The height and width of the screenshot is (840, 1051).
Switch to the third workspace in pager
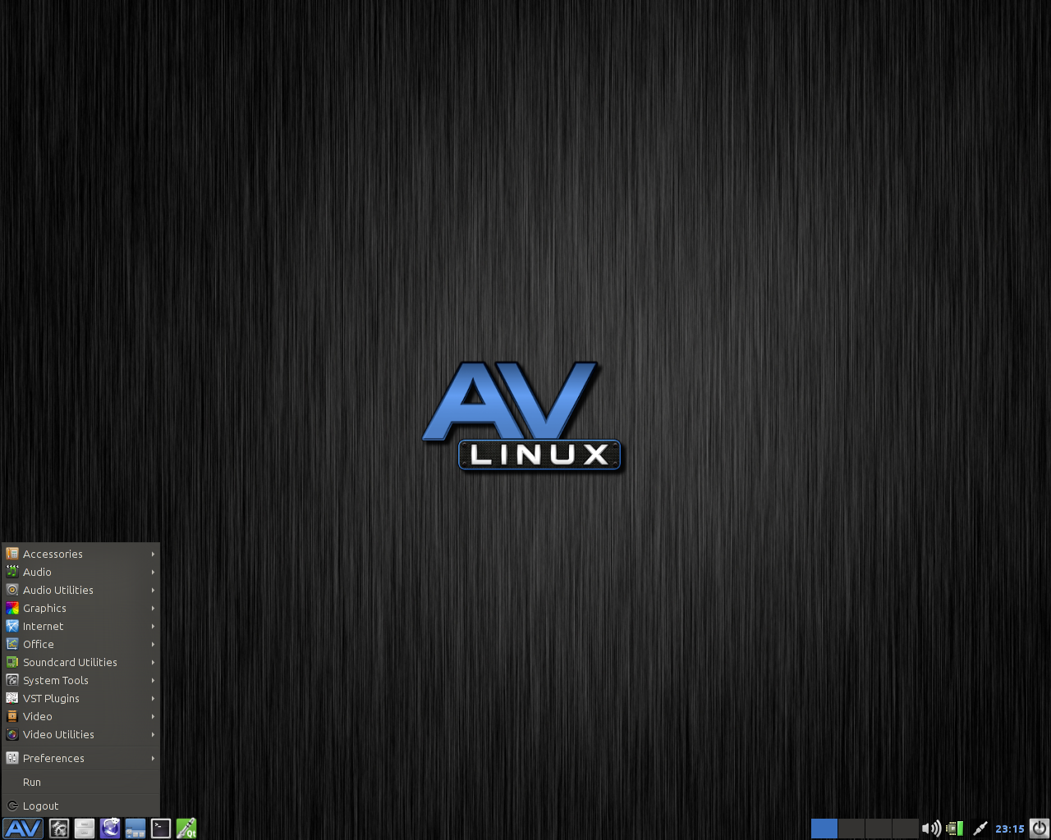pyautogui.click(x=879, y=829)
